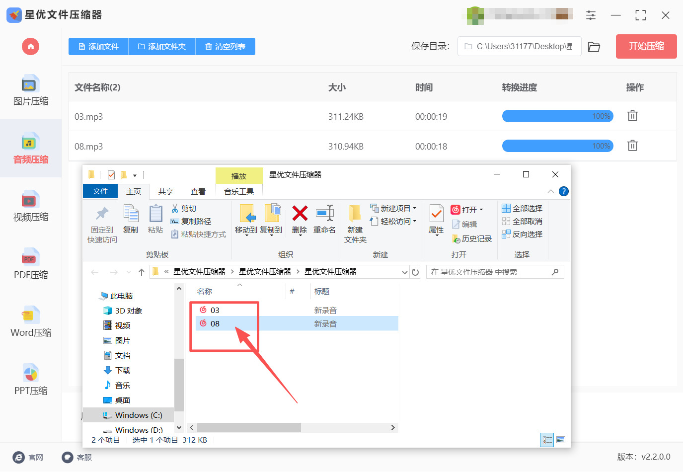Open the 文件 tab in Explorer
This screenshot has height=472, width=683.
tap(100, 191)
